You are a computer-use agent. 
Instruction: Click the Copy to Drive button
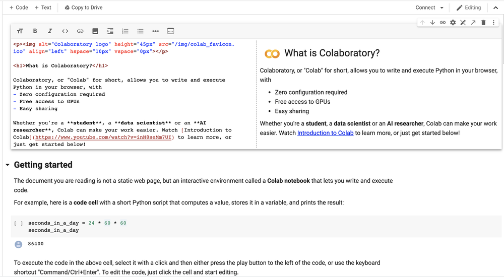(83, 8)
